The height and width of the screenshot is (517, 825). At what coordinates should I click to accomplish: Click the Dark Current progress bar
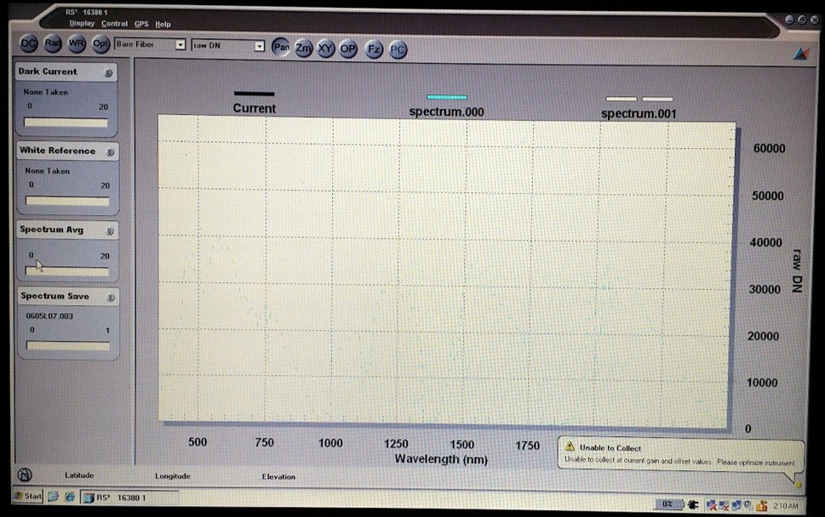tap(66, 122)
